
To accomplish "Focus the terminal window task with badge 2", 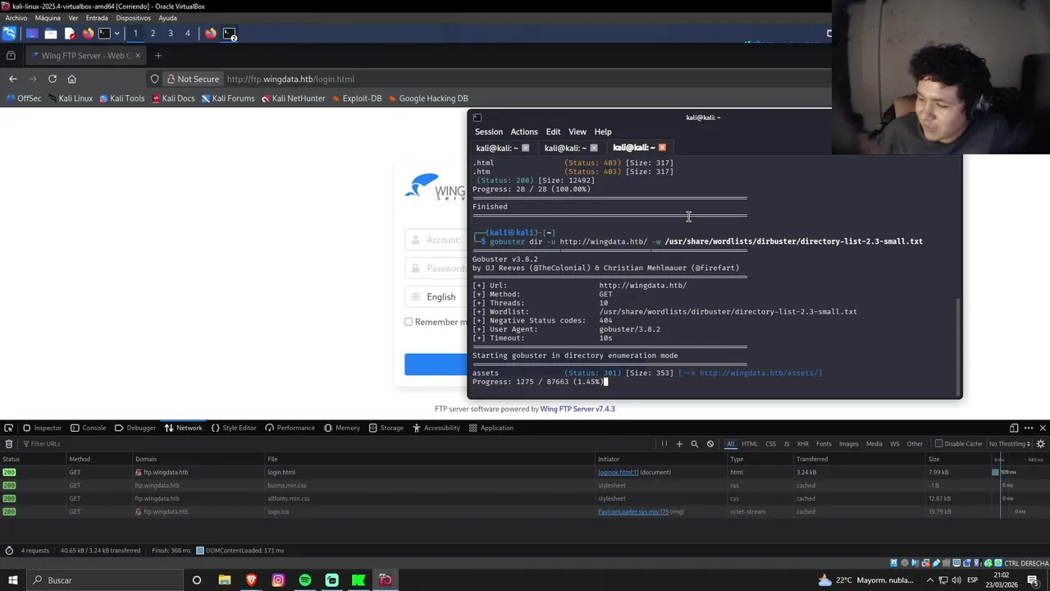I will pyautogui.click(x=229, y=34).
